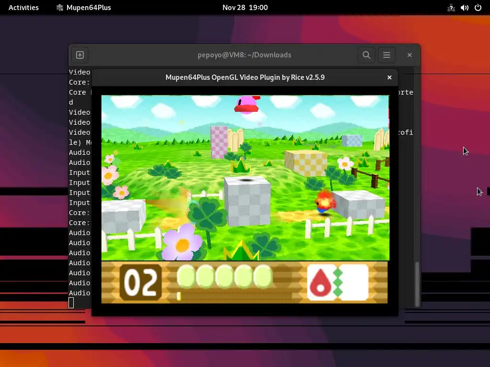Viewport: 490px width, 367px height.
Task: Click the large four-leaf clover
Action: click(207, 215)
